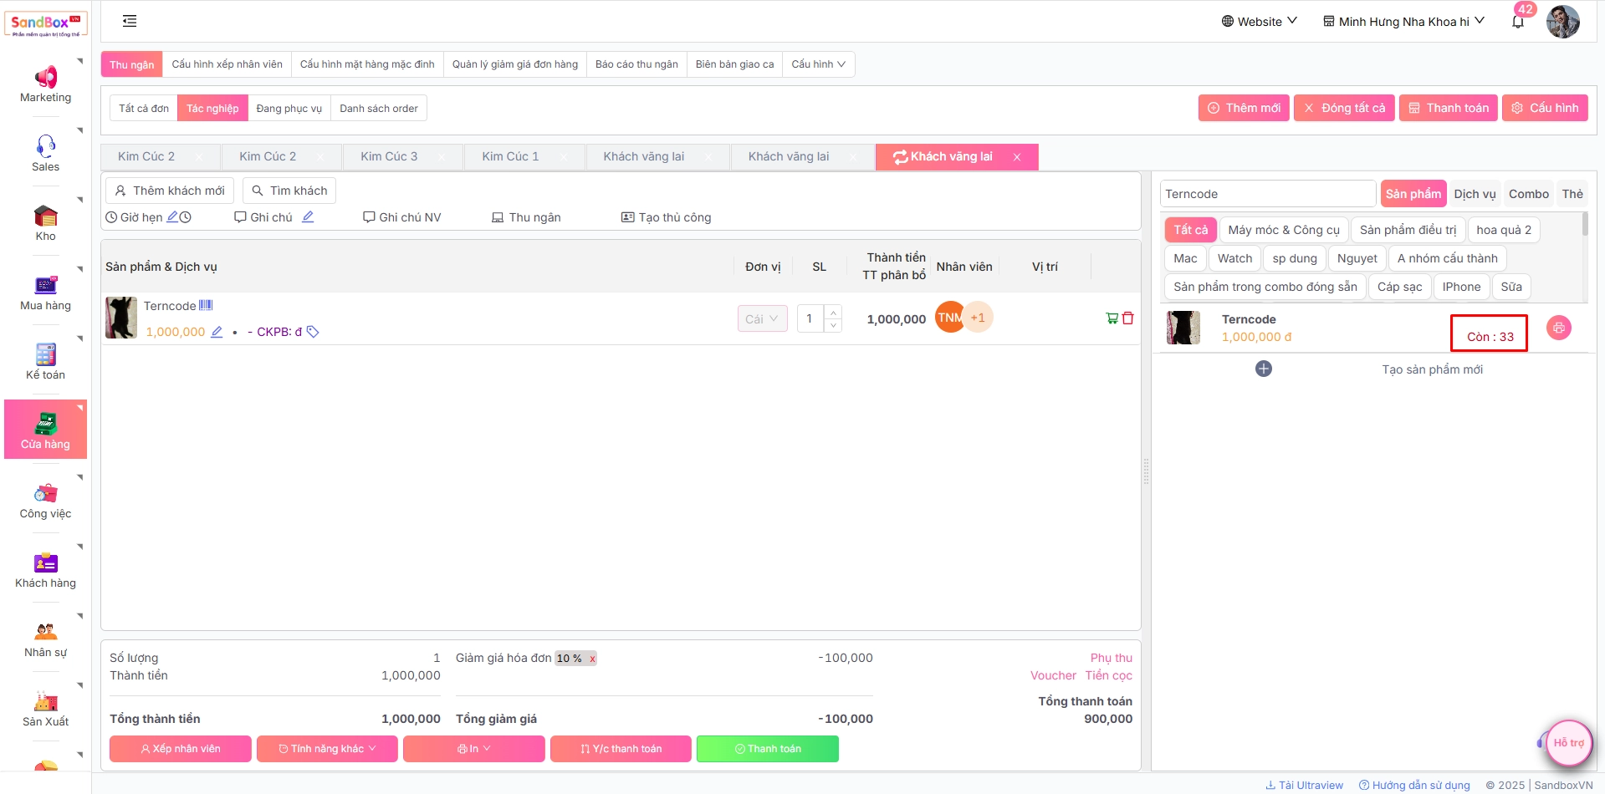The width and height of the screenshot is (1605, 794).
Task: Expand the Tính năng khác dropdown
Action: 327,749
